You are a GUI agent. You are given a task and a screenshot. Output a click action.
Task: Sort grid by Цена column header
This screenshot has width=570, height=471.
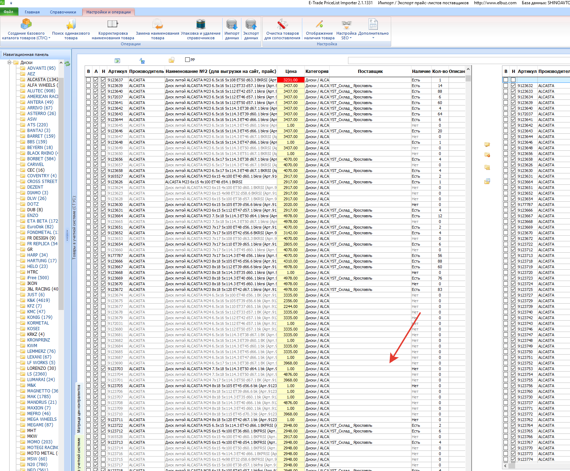coord(291,71)
